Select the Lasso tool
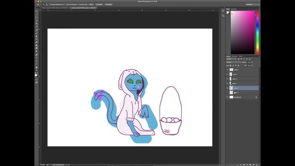Viewport: 295px width, 166px height. [x=36, y=18]
